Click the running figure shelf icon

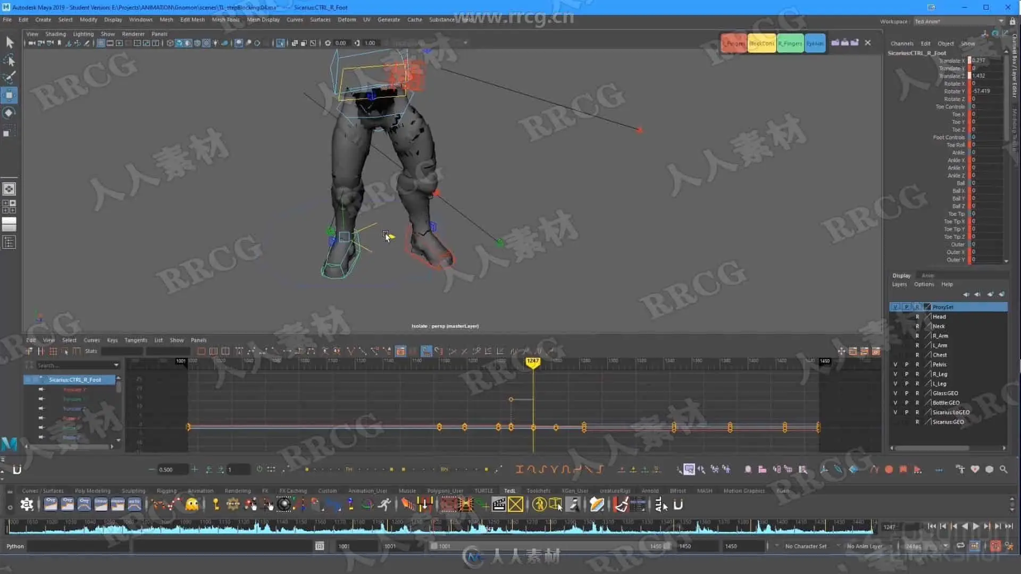[384, 504]
